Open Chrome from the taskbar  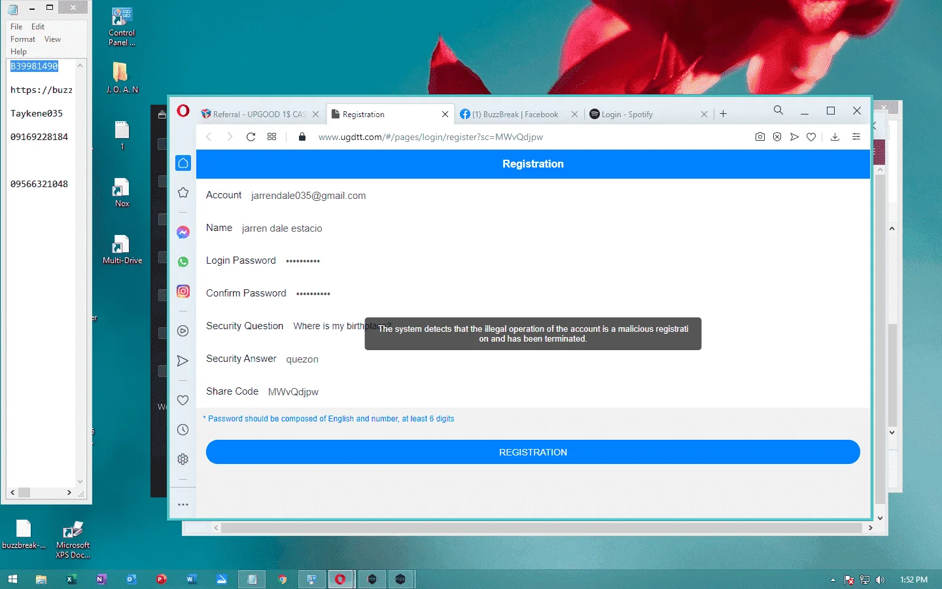pyautogui.click(x=282, y=579)
